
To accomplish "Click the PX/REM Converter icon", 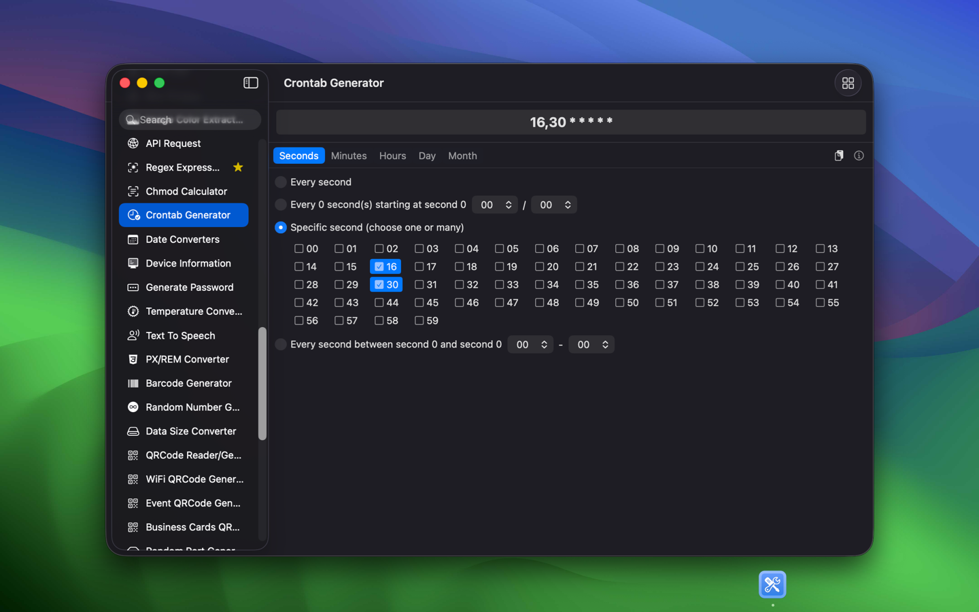I will [x=133, y=359].
